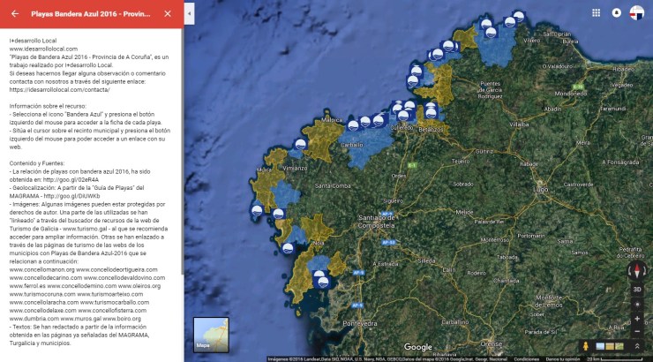Open www.turismocarballo.com link
The image size is (653, 362).
[115, 303]
